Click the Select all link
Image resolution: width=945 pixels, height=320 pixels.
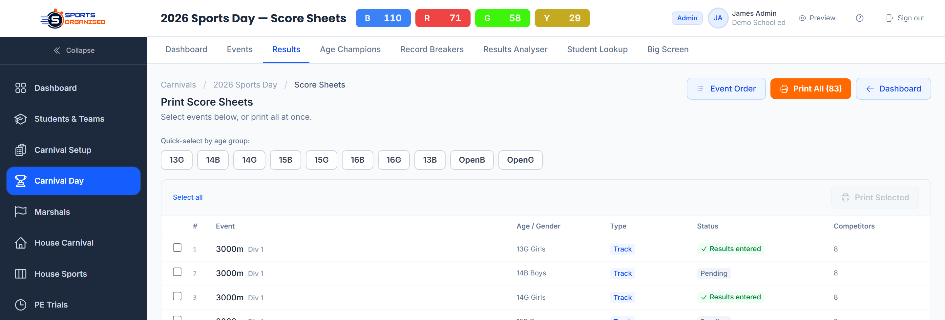[x=187, y=198]
